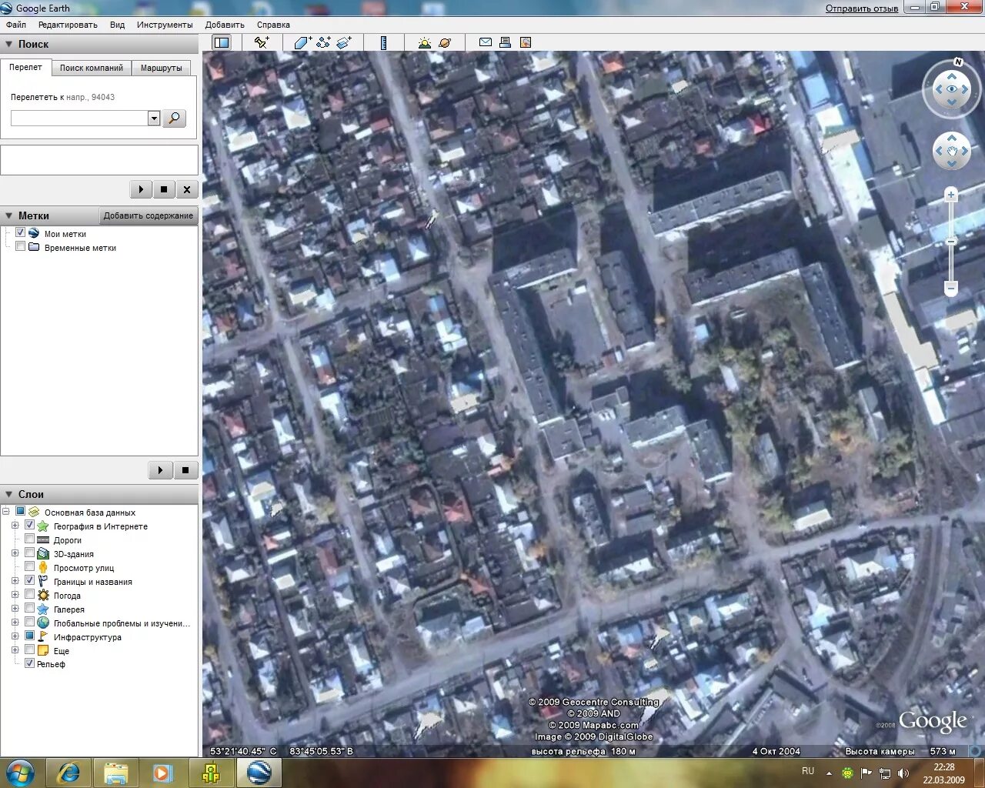Show sunlight across the landscape icon
This screenshot has height=788, width=985.
pyautogui.click(x=425, y=42)
